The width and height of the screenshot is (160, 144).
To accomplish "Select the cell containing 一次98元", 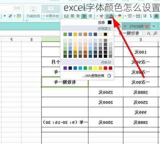I will click(140, 62).
